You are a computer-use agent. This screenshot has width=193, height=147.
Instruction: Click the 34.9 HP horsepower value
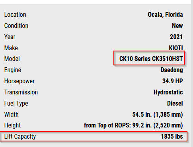pyautogui.click(x=173, y=81)
